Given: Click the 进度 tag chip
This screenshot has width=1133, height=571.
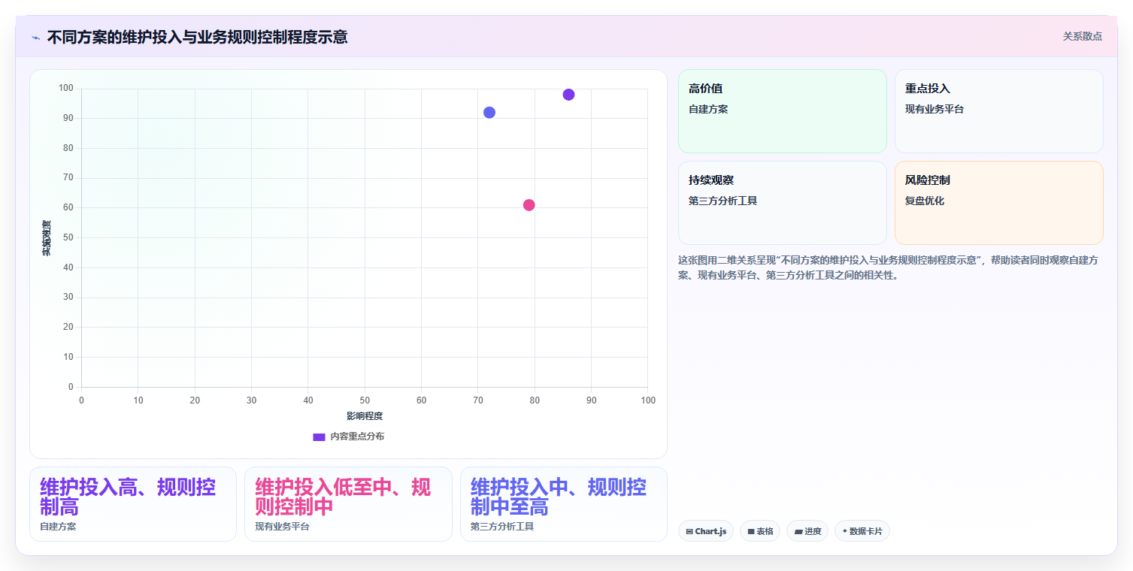Looking at the screenshot, I should pos(807,531).
